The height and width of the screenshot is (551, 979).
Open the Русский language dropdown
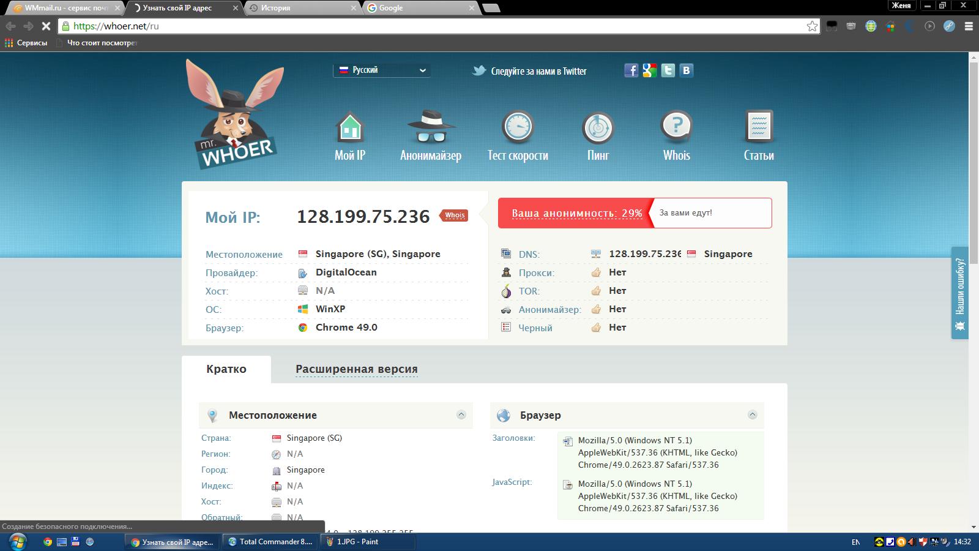point(382,70)
